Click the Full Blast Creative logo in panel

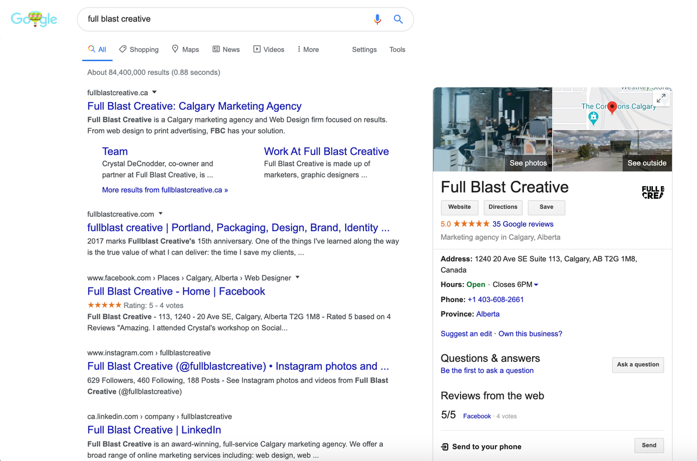click(653, 193)
